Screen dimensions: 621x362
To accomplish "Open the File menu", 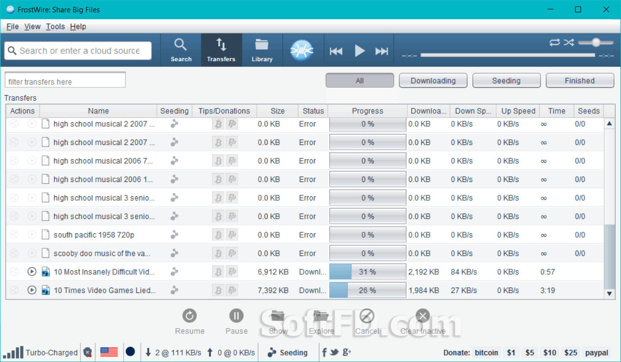I will click(x=13, y=27).
